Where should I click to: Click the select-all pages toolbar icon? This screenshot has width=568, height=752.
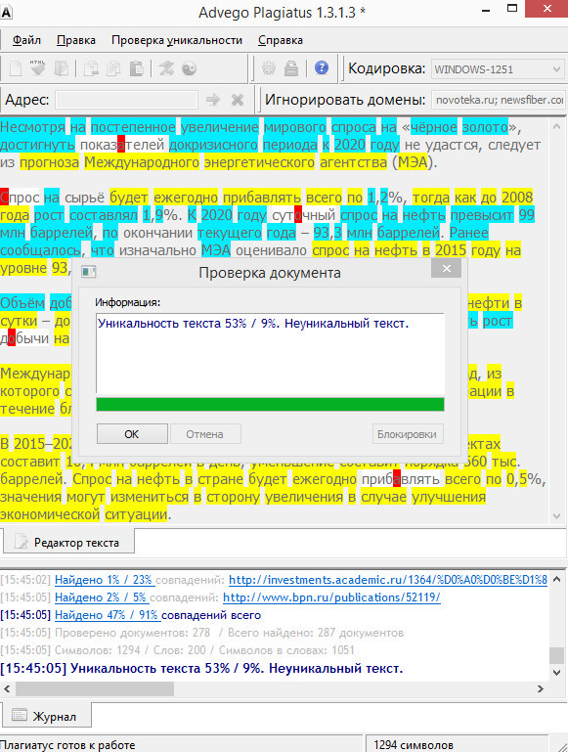(x=61, y=68)
